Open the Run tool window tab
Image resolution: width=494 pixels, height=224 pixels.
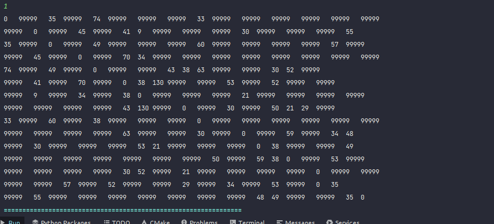tap(11, 222)
